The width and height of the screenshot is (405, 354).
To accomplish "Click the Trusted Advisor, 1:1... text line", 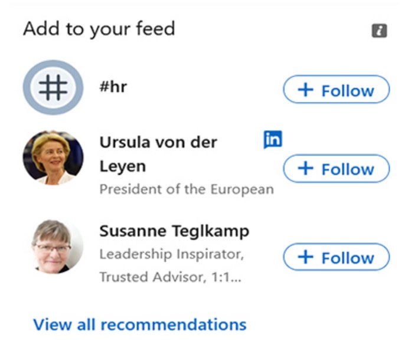I will tap(171, 277).
